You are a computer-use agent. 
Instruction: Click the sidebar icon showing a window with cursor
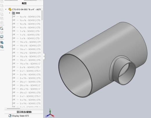pos(2,28)
